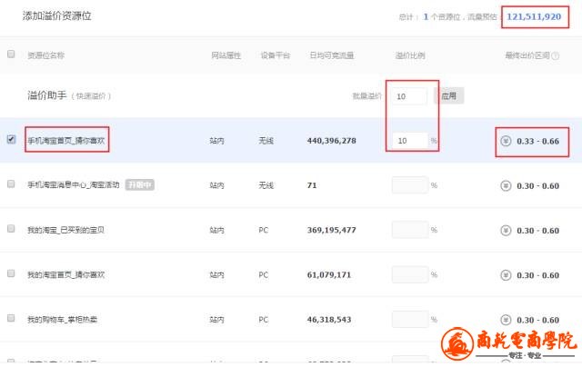This screenshot has height=367, width=582.
Task: Click the traffic value 61,079,171
Action: pos(329,275)
